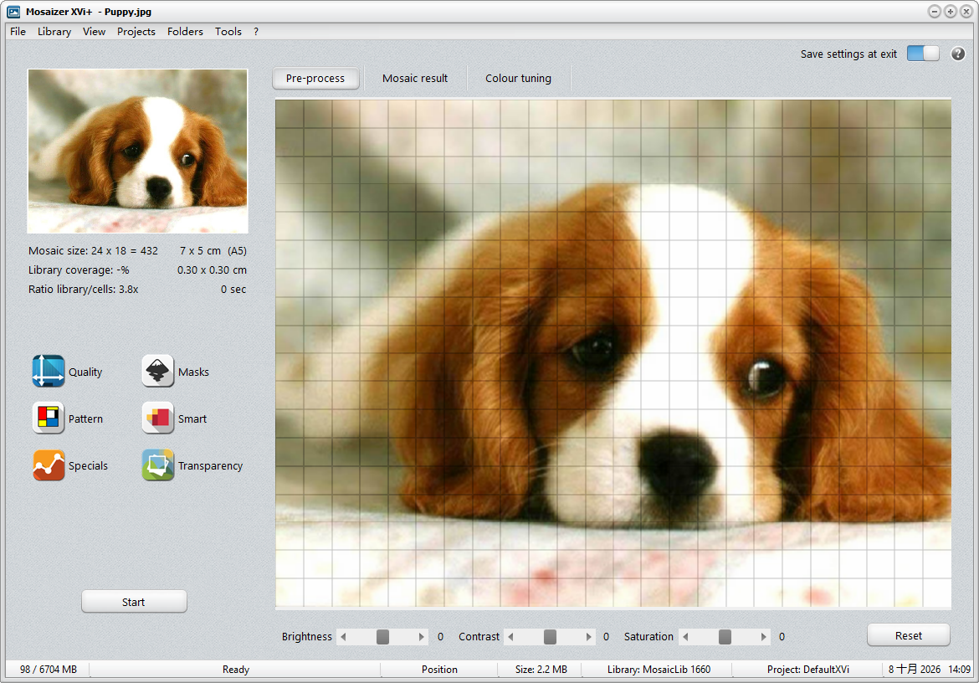The image size is (979, 683).
Task: Open the Pattern settings icon
Action: point(48,419)
